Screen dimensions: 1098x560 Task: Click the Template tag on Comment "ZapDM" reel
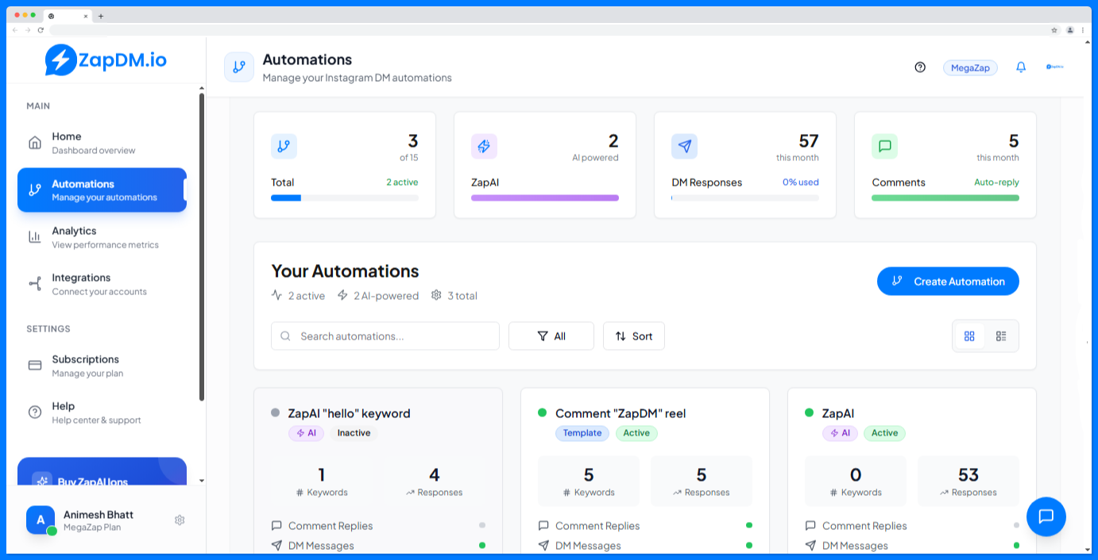[x=582, y=433]
